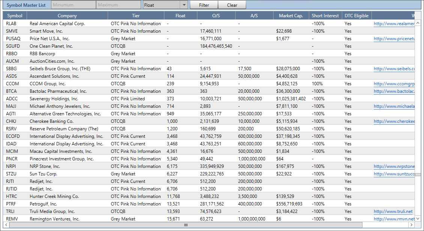The height and width of the screenshot is (231, 424).
Task: Click company name Michael Anthony Jewelers, Inc.
Action: [x=60, y=106]
